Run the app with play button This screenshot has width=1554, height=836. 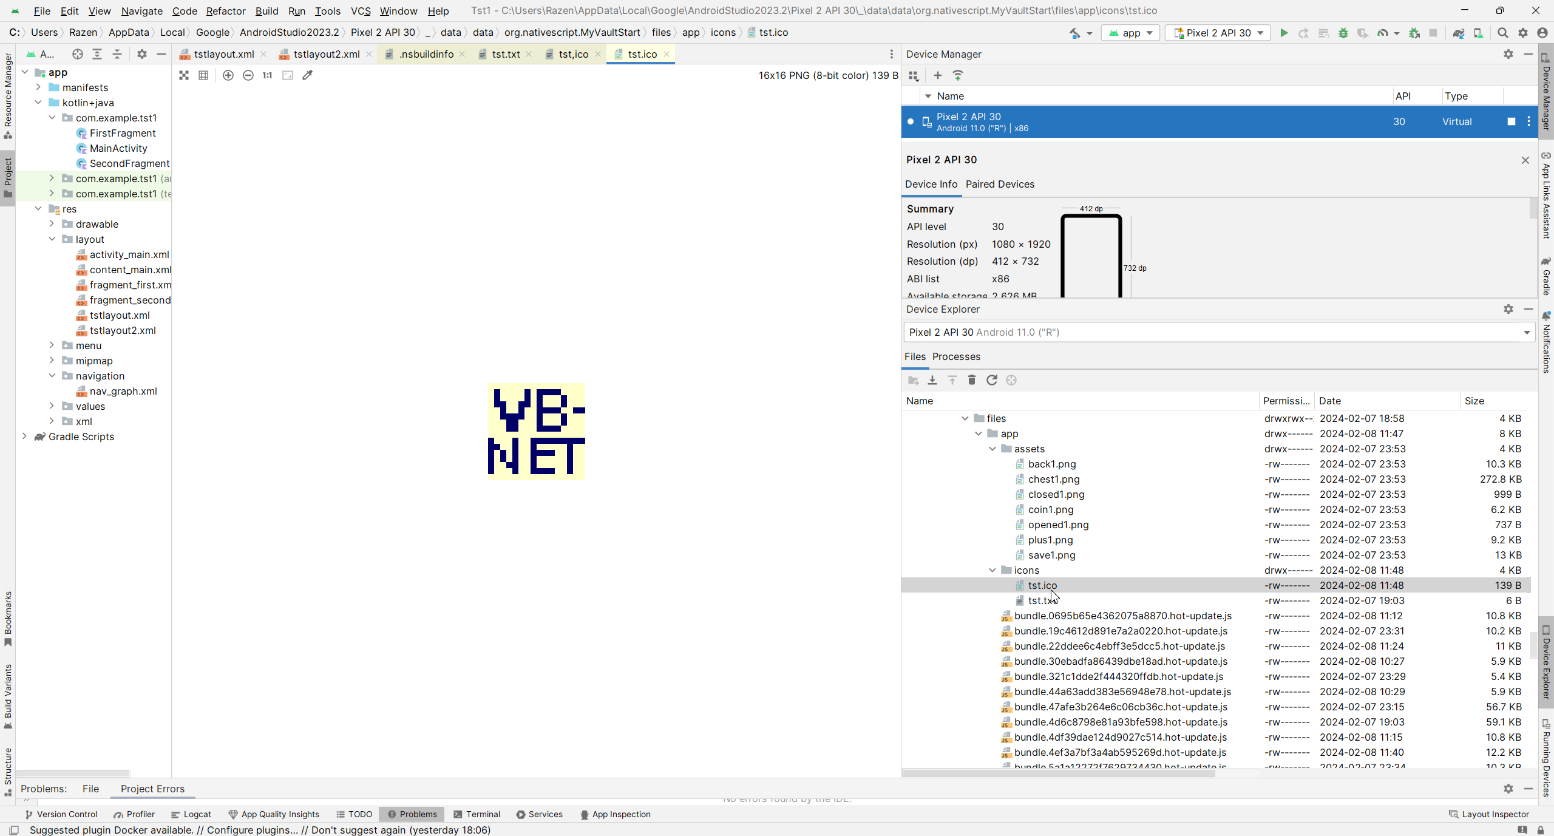pyautogui.click(x=1284, y=33)
